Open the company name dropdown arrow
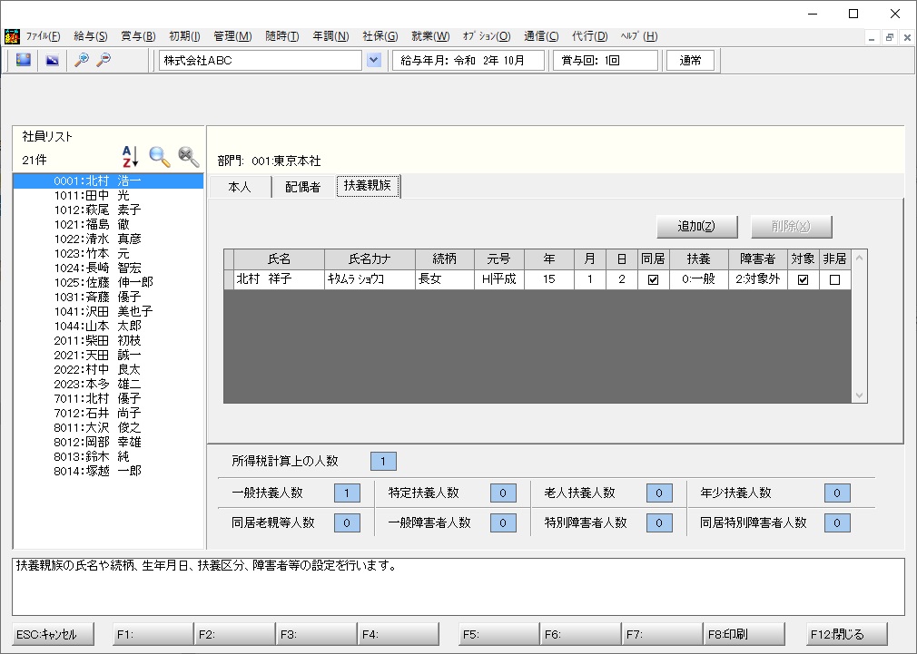The height and width of the screenshot is (654, 917). pyautogui.click(x=374, y=60)
